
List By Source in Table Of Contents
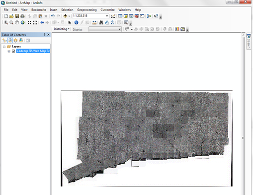tap(10, 40)
